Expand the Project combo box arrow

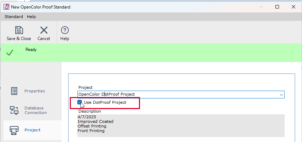(281, 95)
